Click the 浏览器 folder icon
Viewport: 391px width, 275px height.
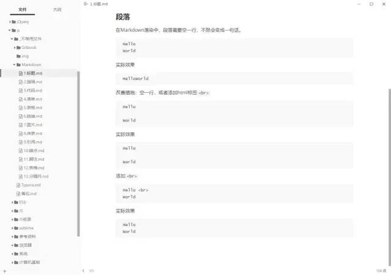coord(16,245)
